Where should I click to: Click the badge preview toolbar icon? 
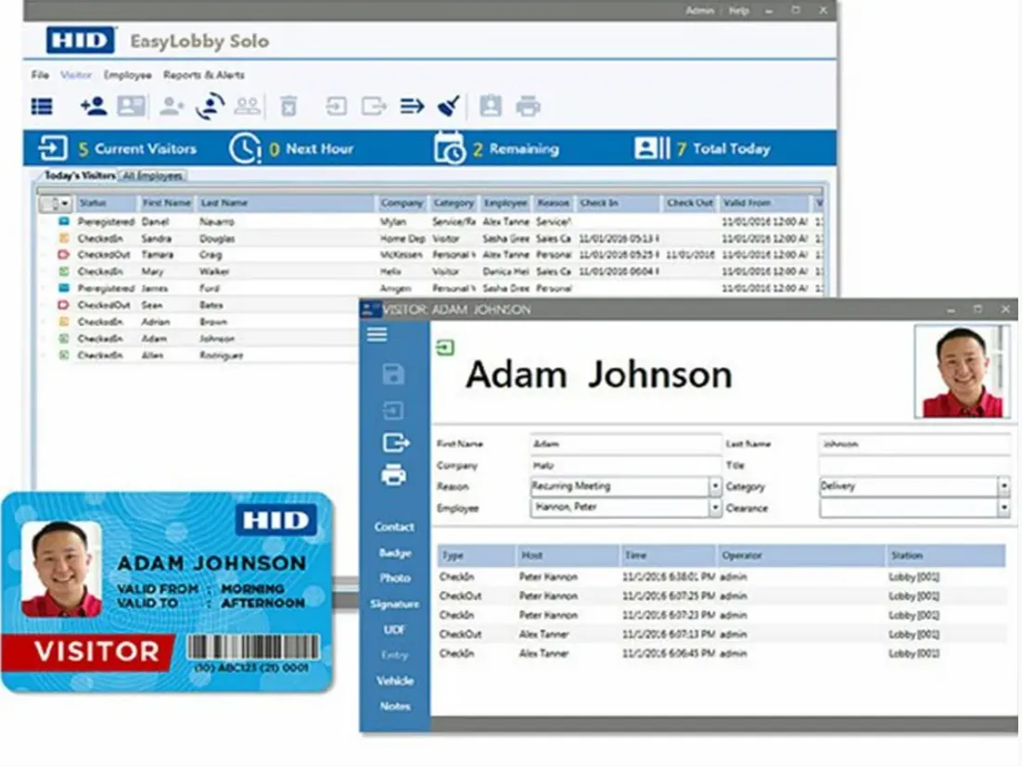[x=491, y=107]
